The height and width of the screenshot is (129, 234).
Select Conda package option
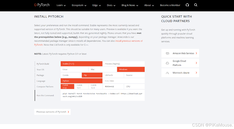[x=71, y=75]
